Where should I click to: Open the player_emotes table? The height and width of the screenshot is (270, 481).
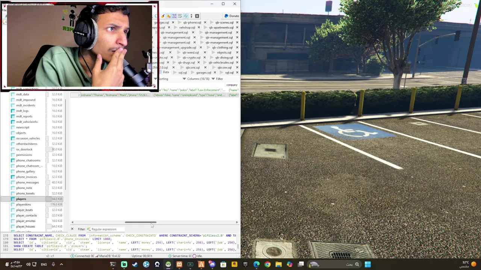coord(26,221)
